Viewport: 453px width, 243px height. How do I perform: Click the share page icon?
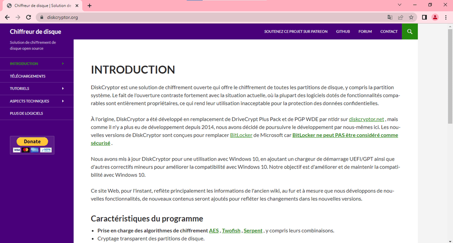point(400,17)
